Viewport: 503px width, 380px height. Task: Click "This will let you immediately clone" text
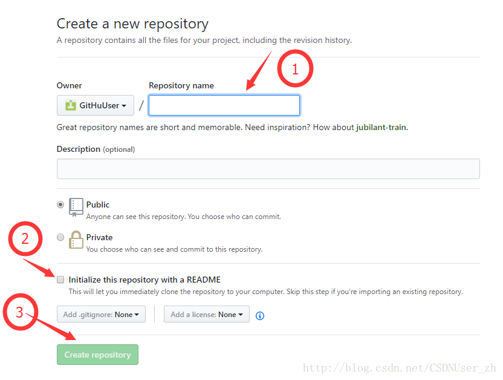tap(265, 292)
